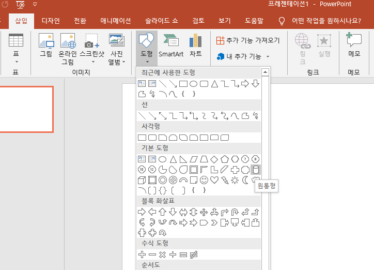Switch to the Review (검토) tab
This screenshot has height=270, width=374.
[198, 21]
